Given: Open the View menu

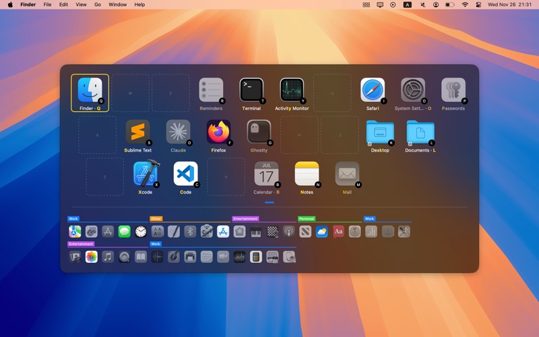Looking at the screenshot, I should [81, 5].
